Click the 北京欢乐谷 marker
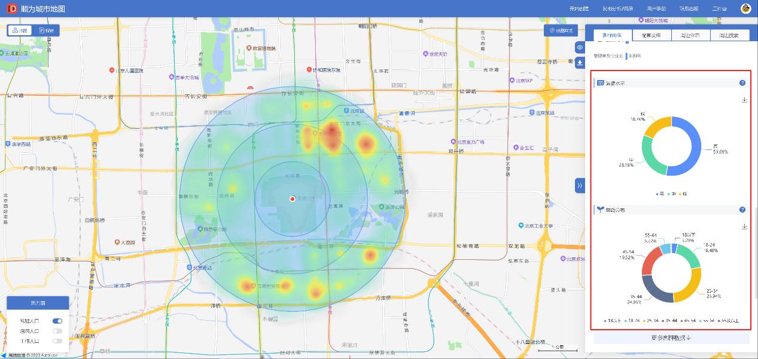 click(564, 259)
